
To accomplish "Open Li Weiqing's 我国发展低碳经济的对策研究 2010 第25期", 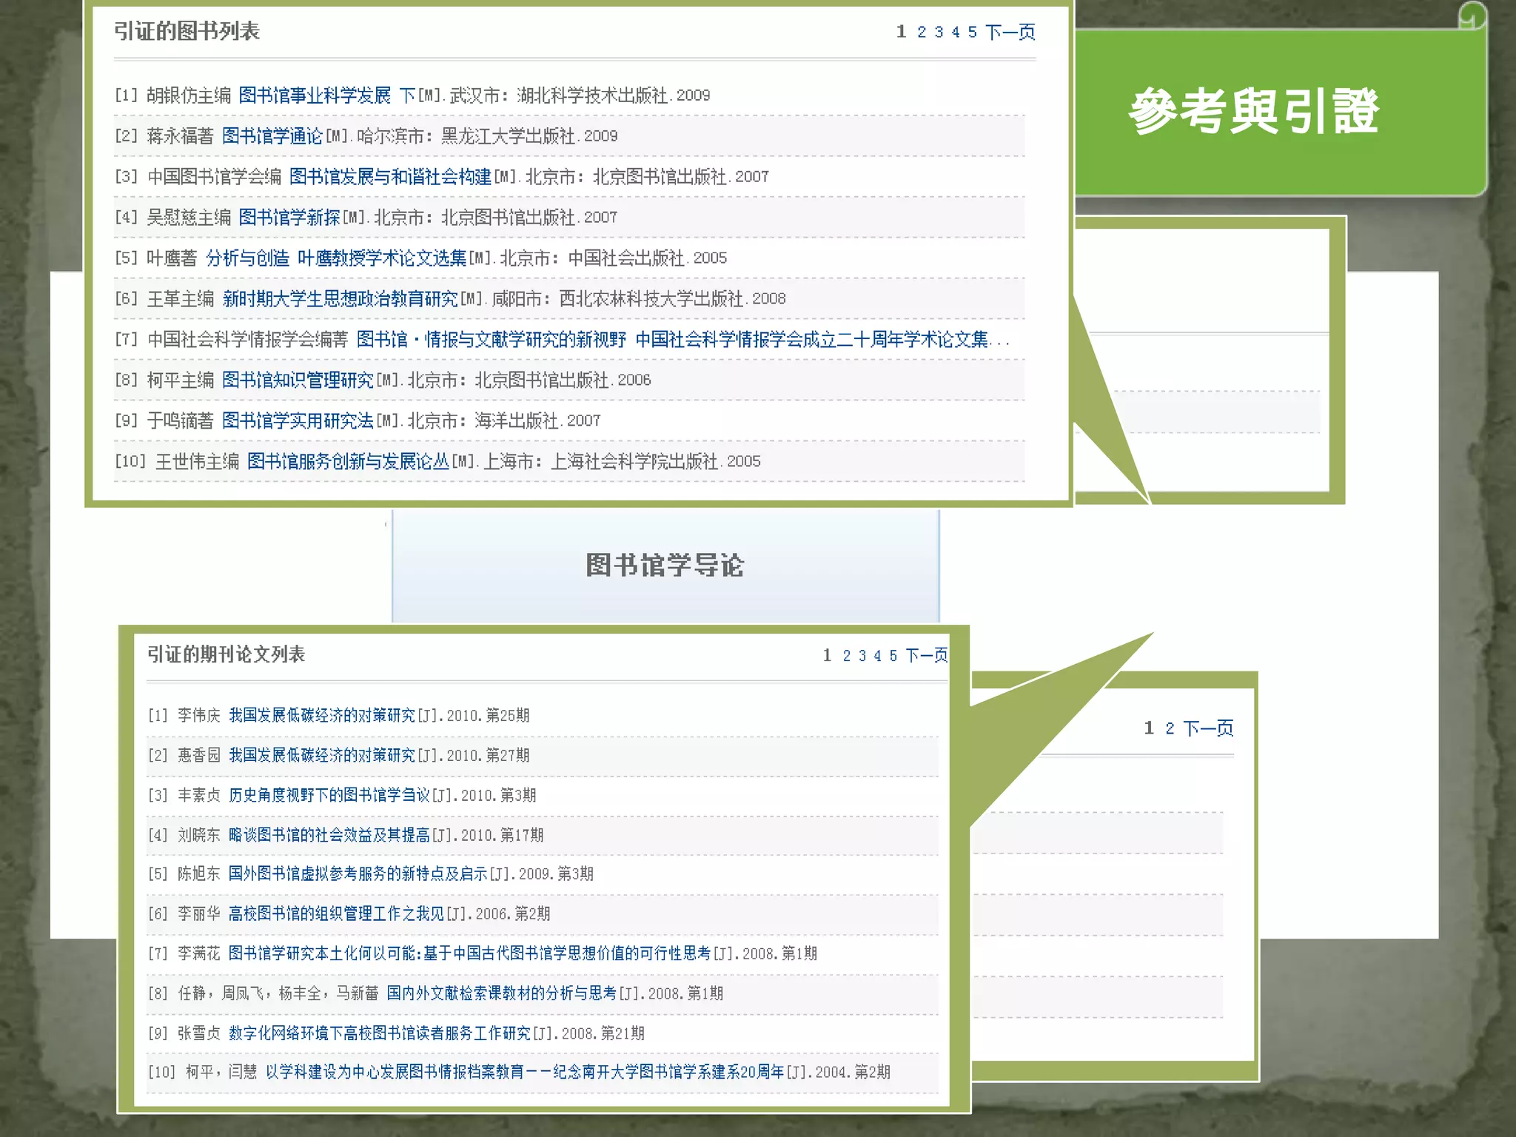I will [x=321, y=715].
